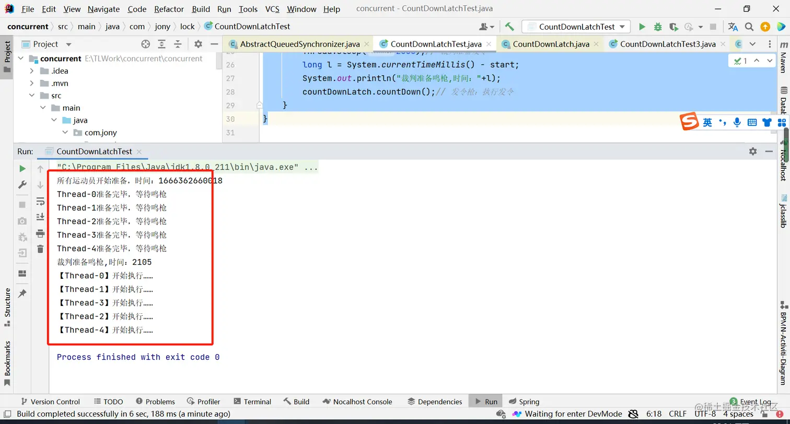The width and height of the screenshot is (790, 424).
Task: Open the CountDownLatchTest run configuration dropdown
Action: (x=577, y=27)
